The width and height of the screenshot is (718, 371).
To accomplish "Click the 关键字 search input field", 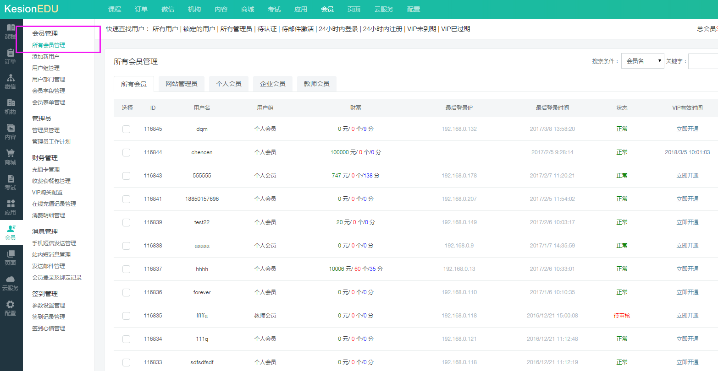I will point(703,61).
